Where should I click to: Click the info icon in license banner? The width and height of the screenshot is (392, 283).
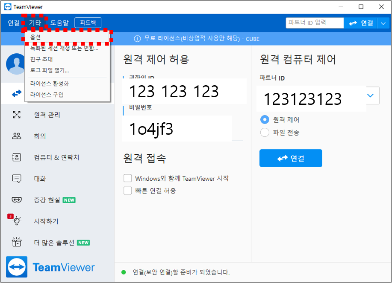point(137,39)
